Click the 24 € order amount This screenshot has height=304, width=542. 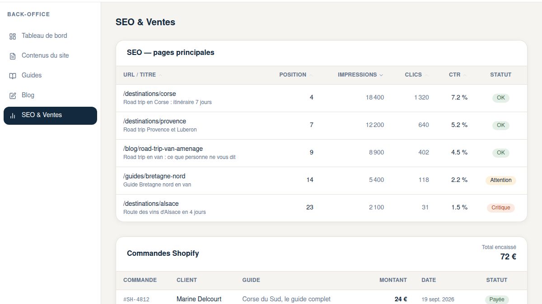pos(401,299)
